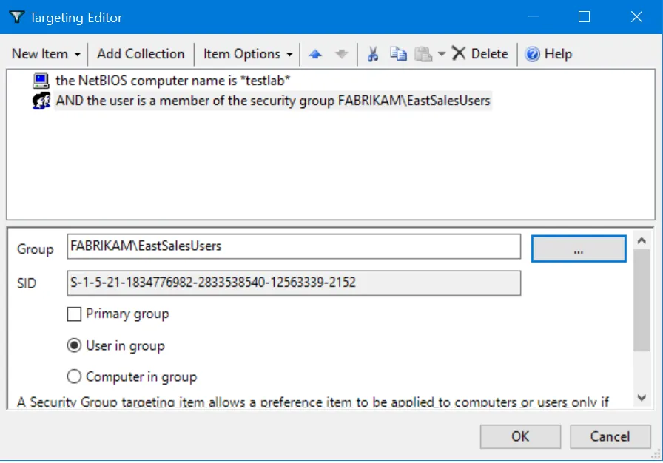This screenshot has height=463, width=663.
Task: Select the Cut scissors icon
Action: coord(373,53)
